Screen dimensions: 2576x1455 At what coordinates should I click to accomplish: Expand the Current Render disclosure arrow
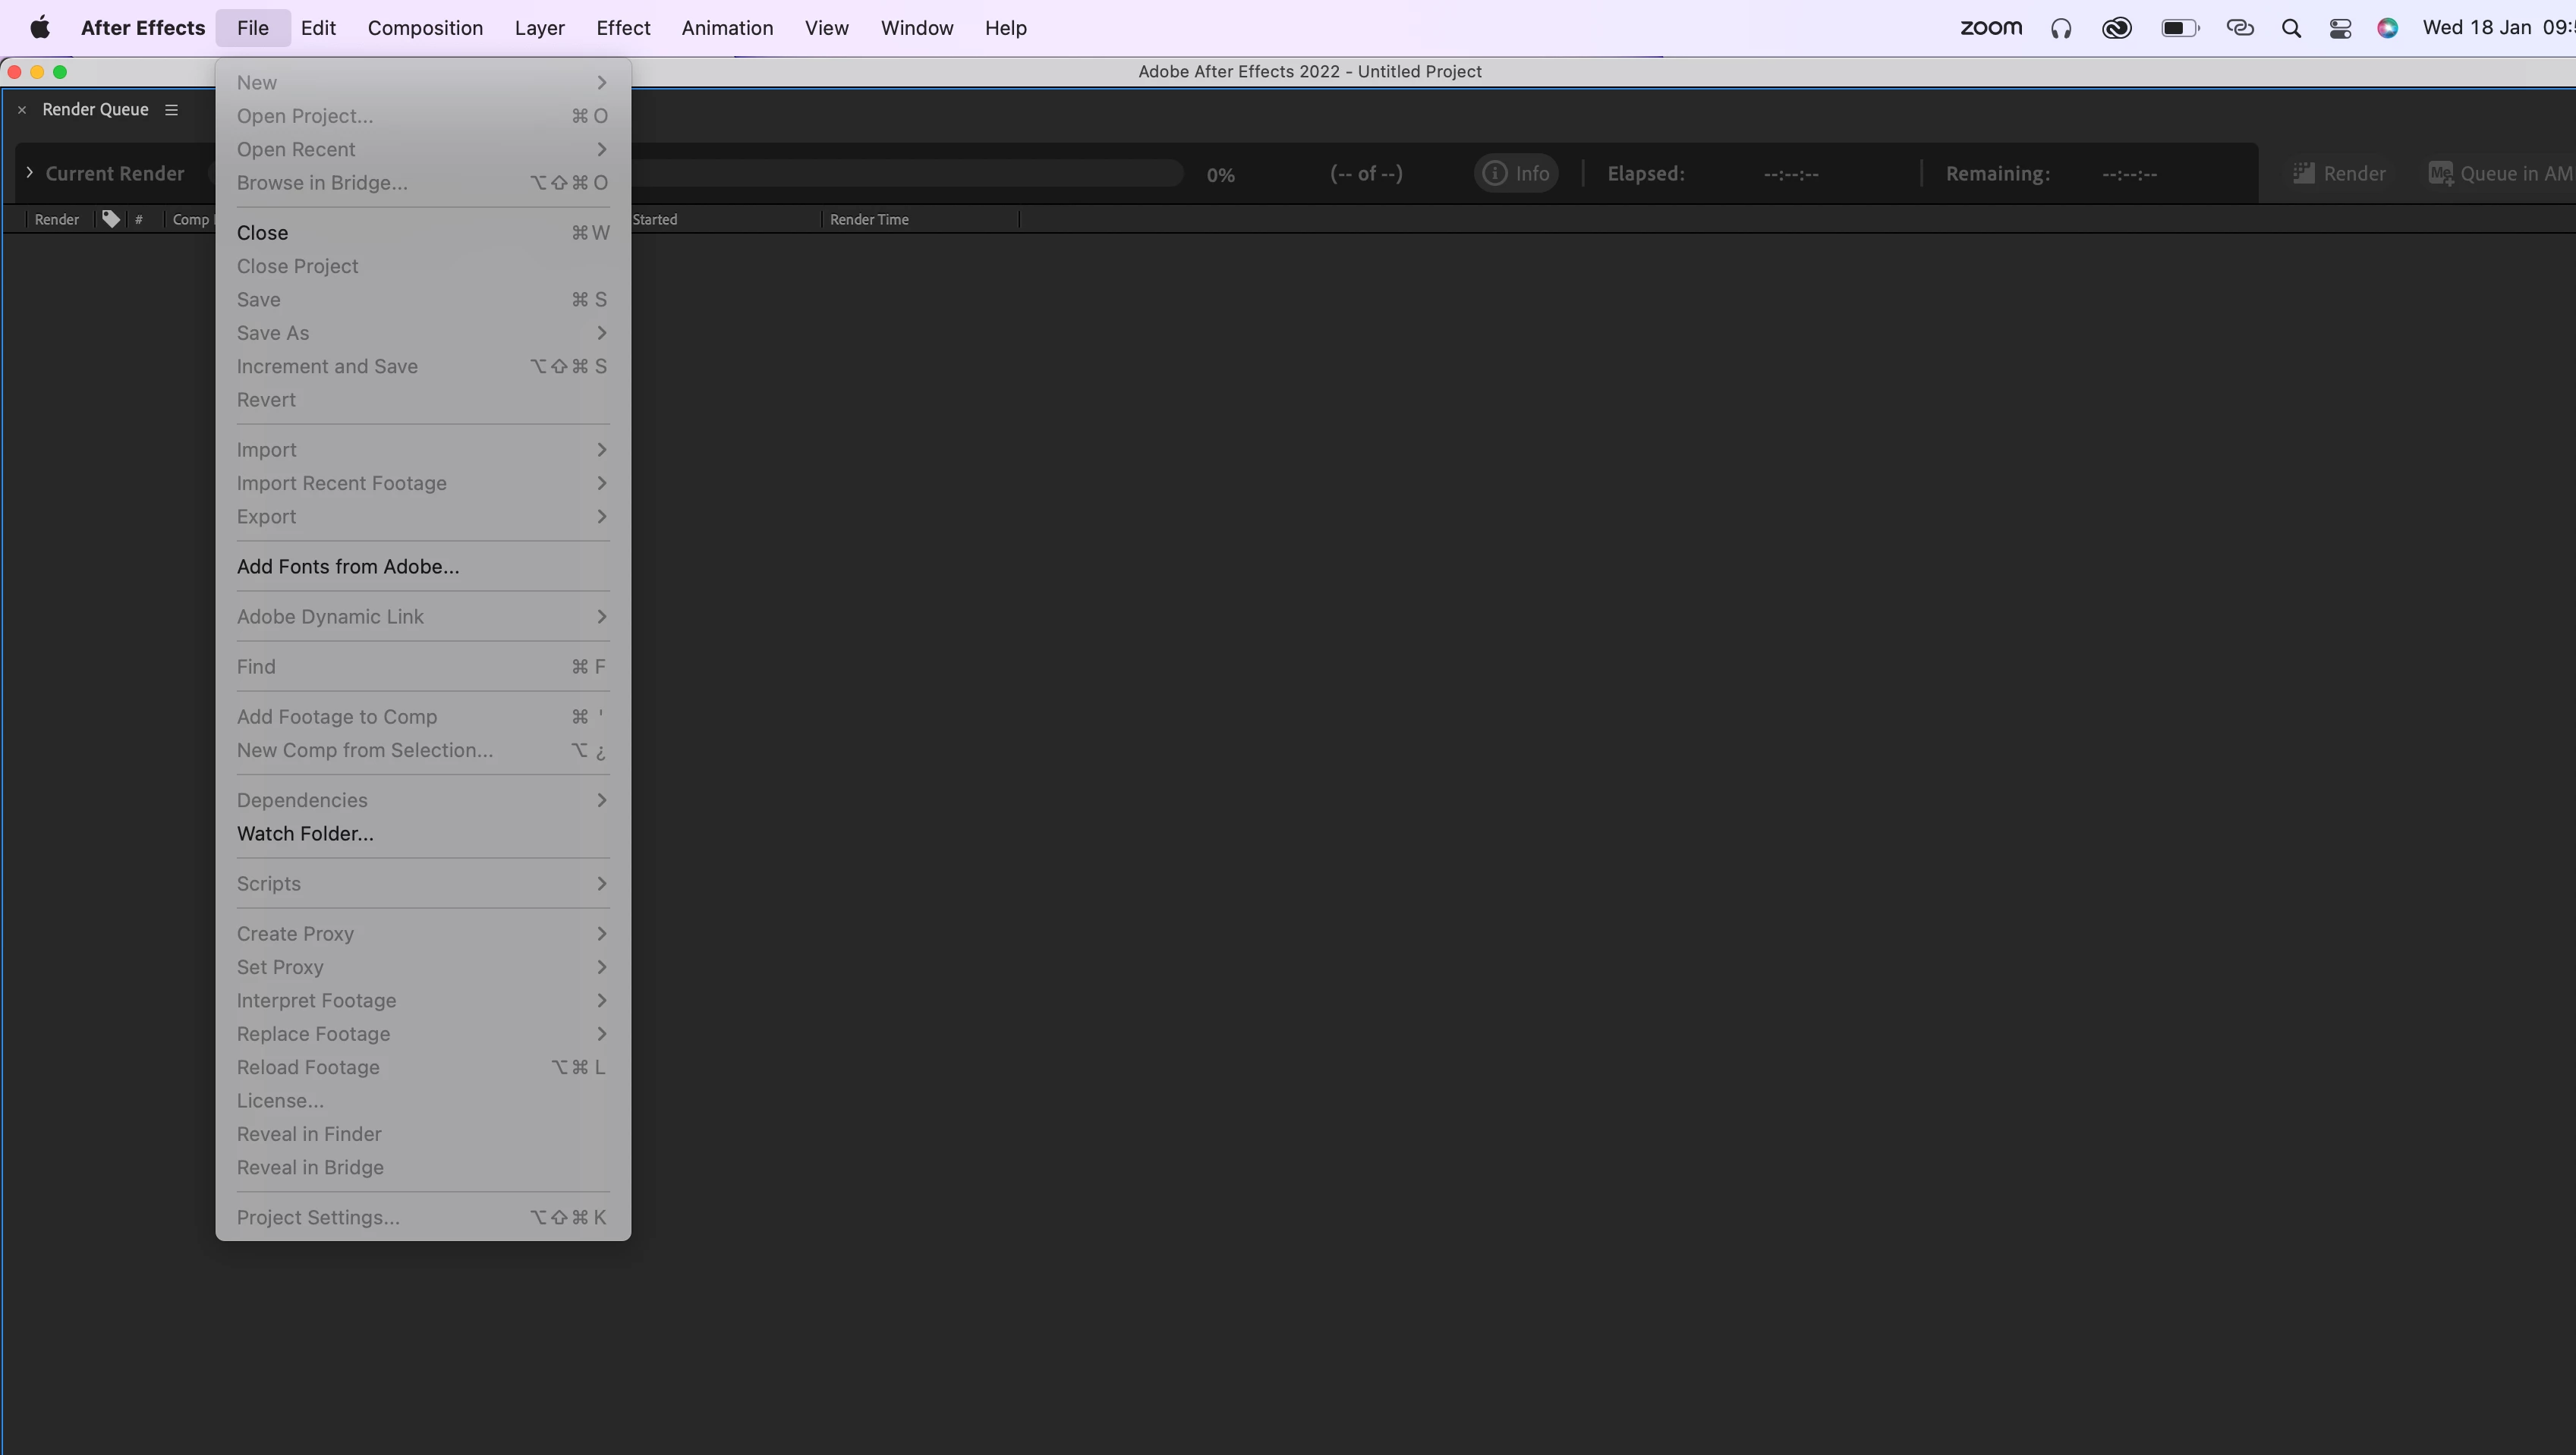29,173
